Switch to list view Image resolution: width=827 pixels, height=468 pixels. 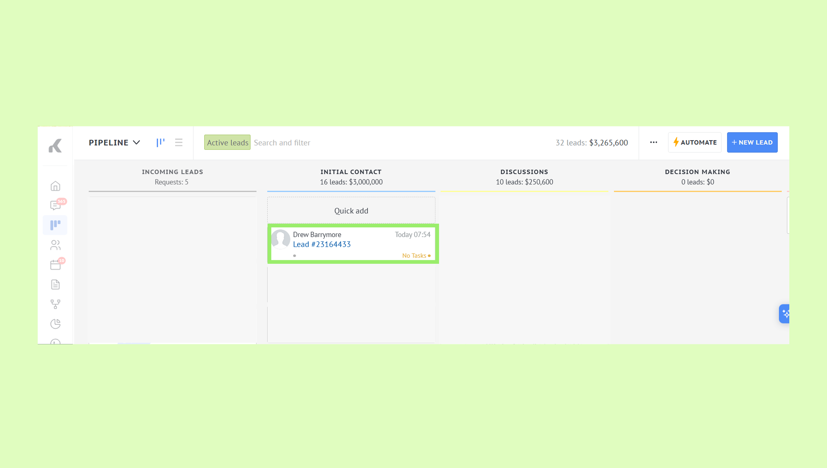point(179,143)
